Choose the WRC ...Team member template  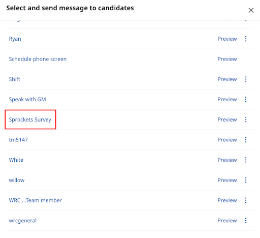pyautogui.click(x=35, y=200)
